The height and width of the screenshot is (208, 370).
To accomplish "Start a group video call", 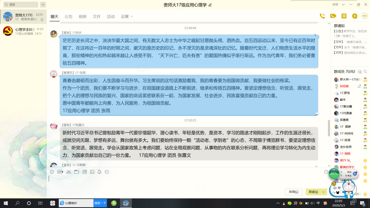I will click(x=333, y=16).
